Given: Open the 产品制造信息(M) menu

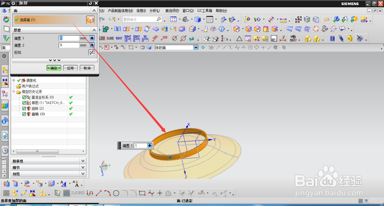Looking at the screenshot, I should [x=120, y=10].
